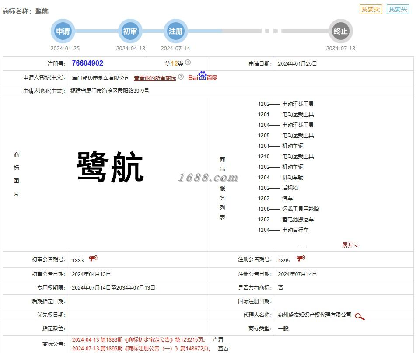Viewport: 416px width, 353px height.
Task: Click goods item 1202 后视镜
Action: click(x=278, y=188)
